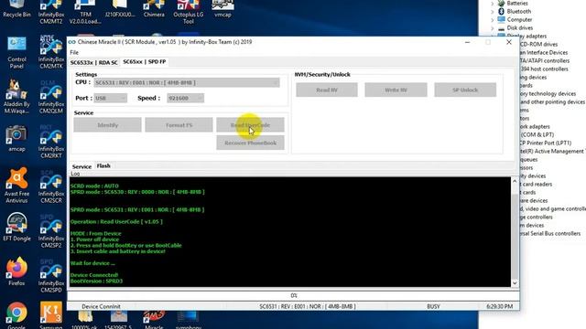Select Memory technology devices entry
The image size is (586, 329).
(548, 93)
